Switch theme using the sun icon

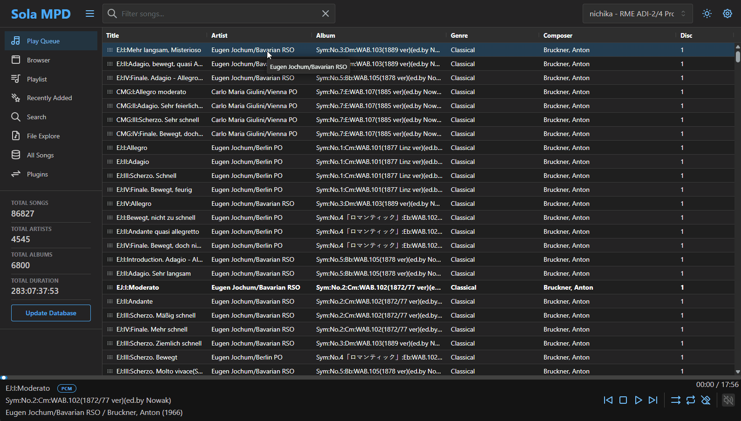[707, 14]
